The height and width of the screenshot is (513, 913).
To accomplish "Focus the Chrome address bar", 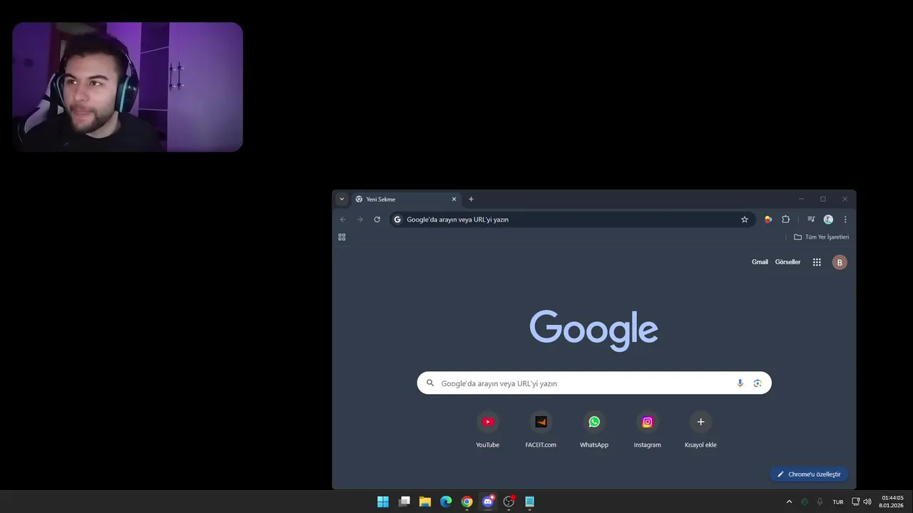I will (571, 219).
